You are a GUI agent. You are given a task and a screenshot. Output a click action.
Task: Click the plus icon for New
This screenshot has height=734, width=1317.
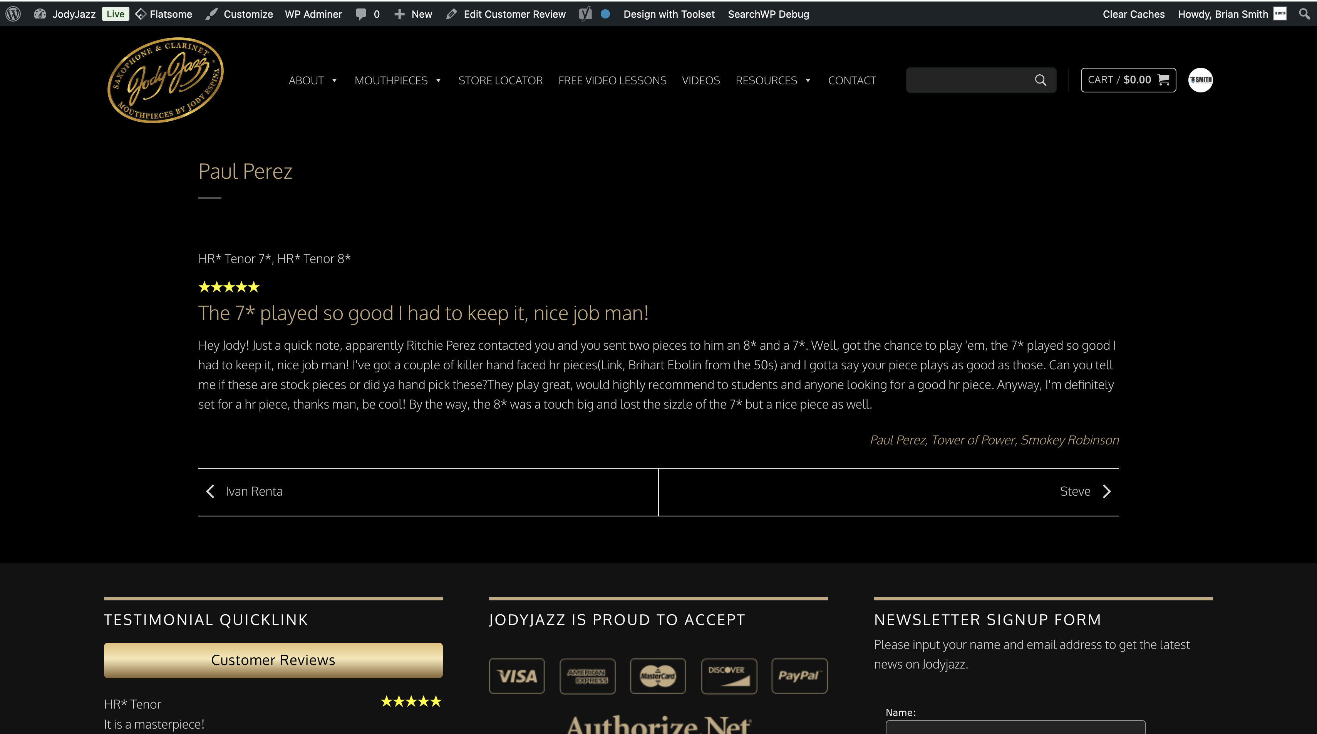pyautogui.click(x=399, y=14)
